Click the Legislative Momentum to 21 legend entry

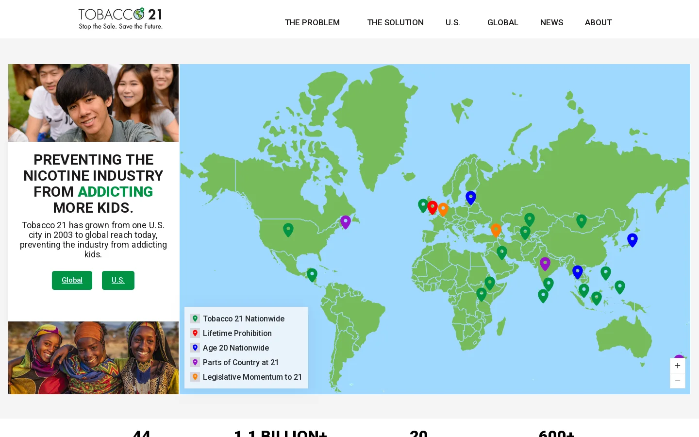247,377
